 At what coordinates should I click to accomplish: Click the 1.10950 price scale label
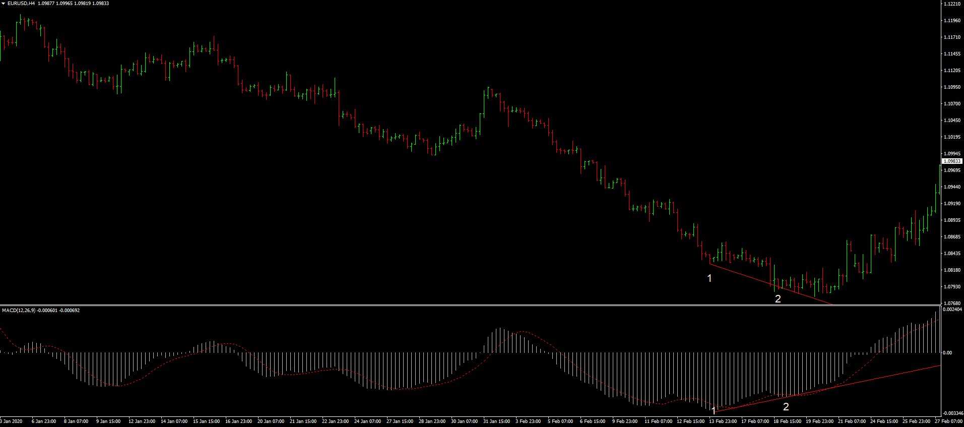(952, 87)
